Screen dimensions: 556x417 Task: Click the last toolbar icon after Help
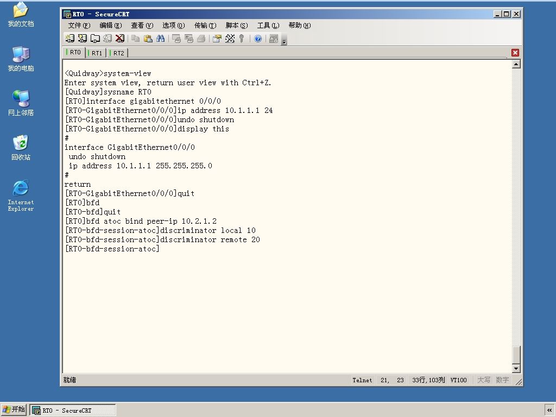click(274, 39)
